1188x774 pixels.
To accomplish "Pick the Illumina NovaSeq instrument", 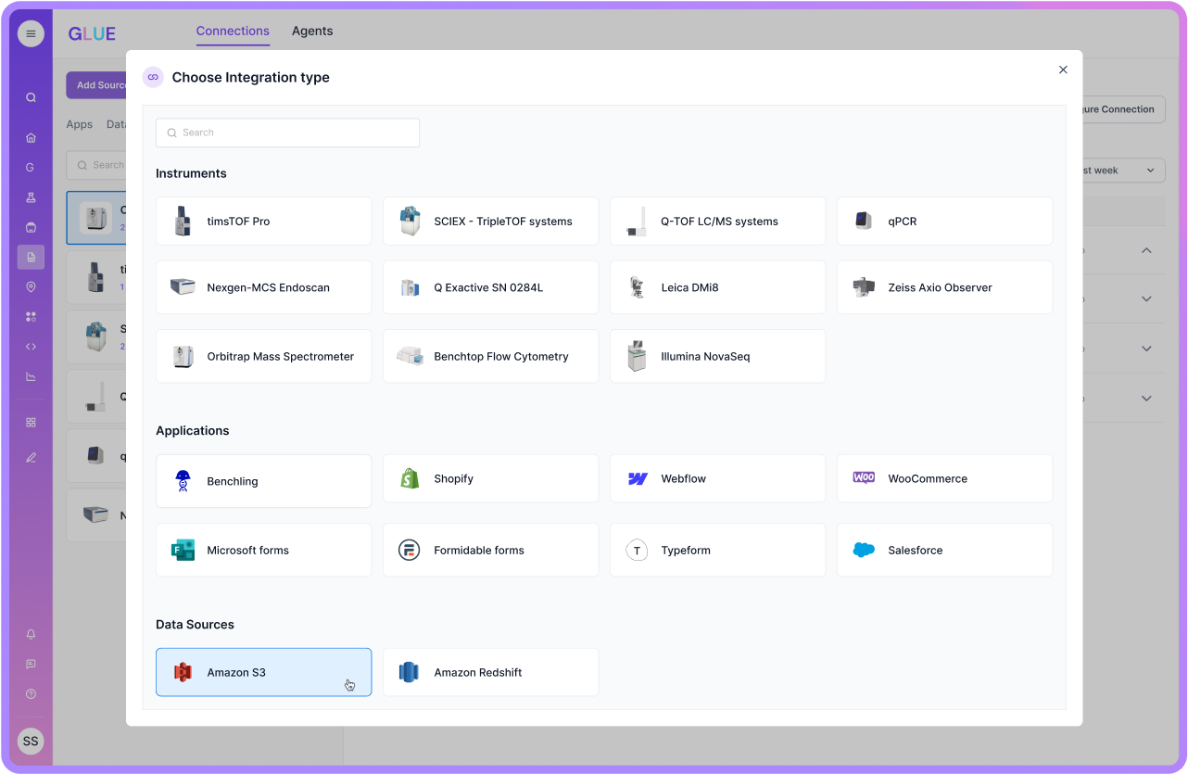I will (x=717, y=355).
